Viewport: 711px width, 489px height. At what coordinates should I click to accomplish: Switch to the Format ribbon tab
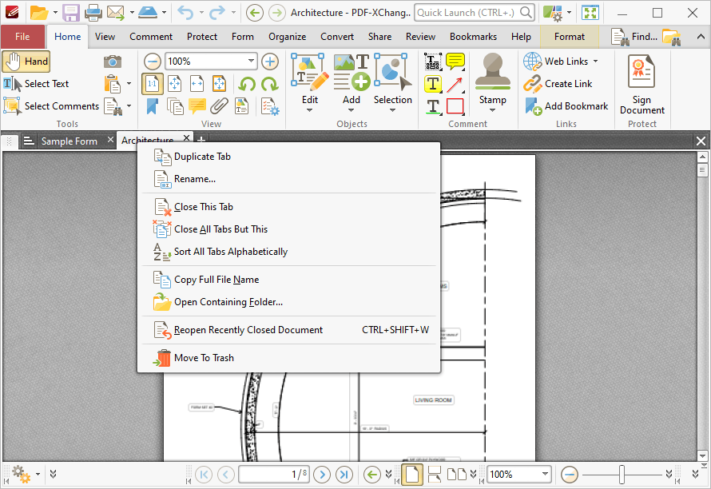569,37
